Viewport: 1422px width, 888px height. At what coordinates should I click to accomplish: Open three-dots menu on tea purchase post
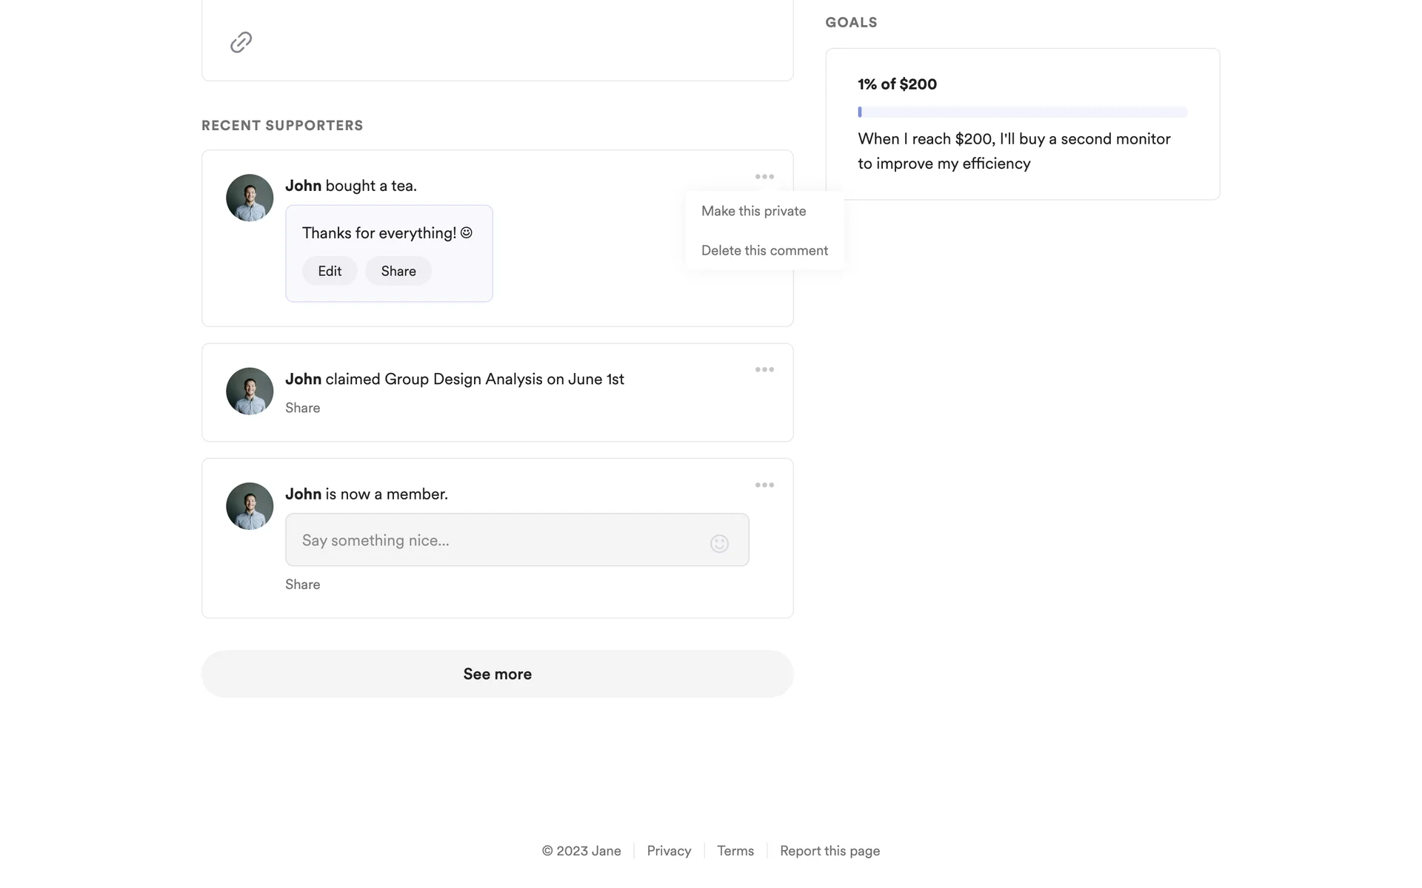click(764, 177)
